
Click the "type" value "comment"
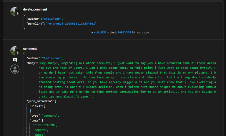(50, 116)
